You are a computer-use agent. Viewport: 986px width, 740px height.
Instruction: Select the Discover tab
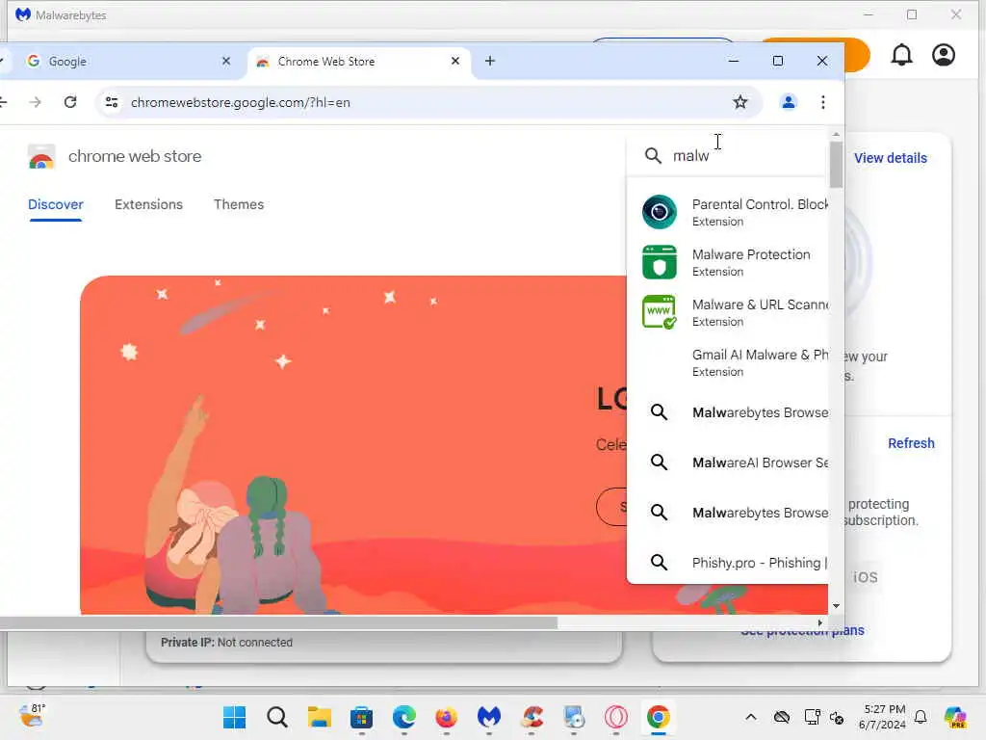pos(55,204)
